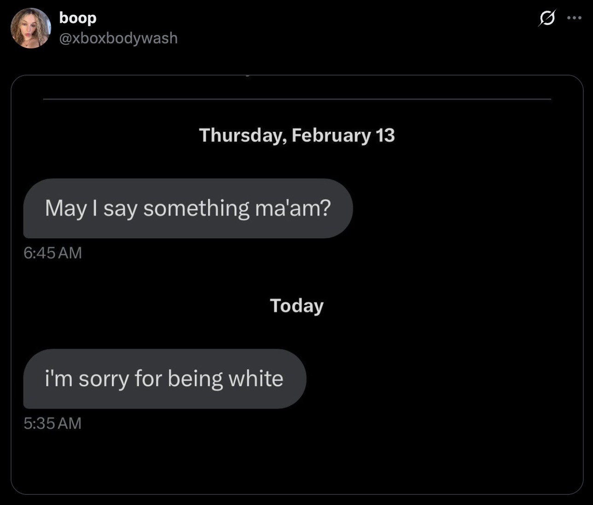
Task: Click the "Thursday, February 13" date header
Action: click(x=297, y=135)
